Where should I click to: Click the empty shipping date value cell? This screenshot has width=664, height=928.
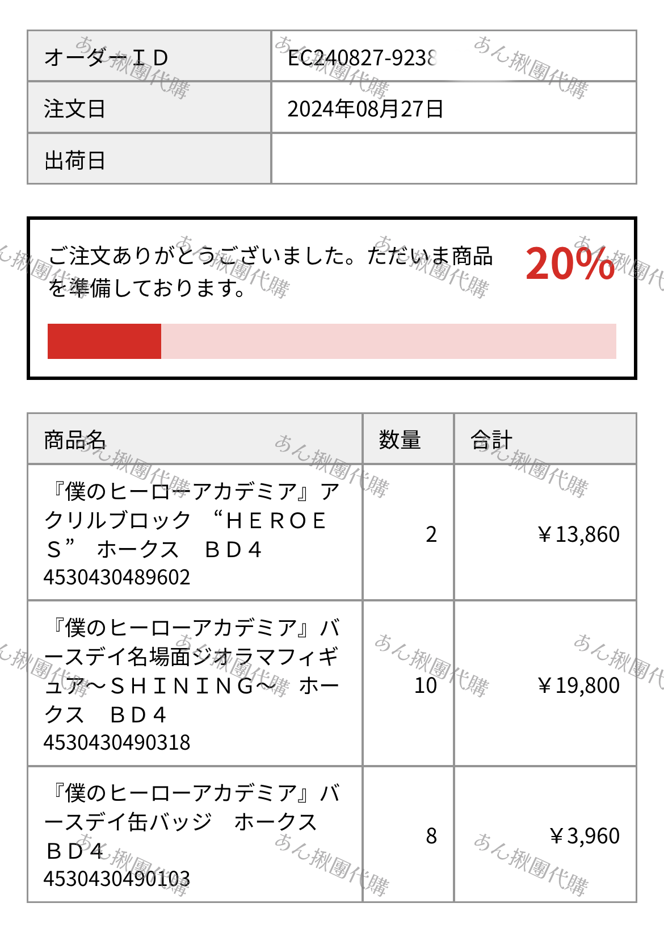(454, 159)
